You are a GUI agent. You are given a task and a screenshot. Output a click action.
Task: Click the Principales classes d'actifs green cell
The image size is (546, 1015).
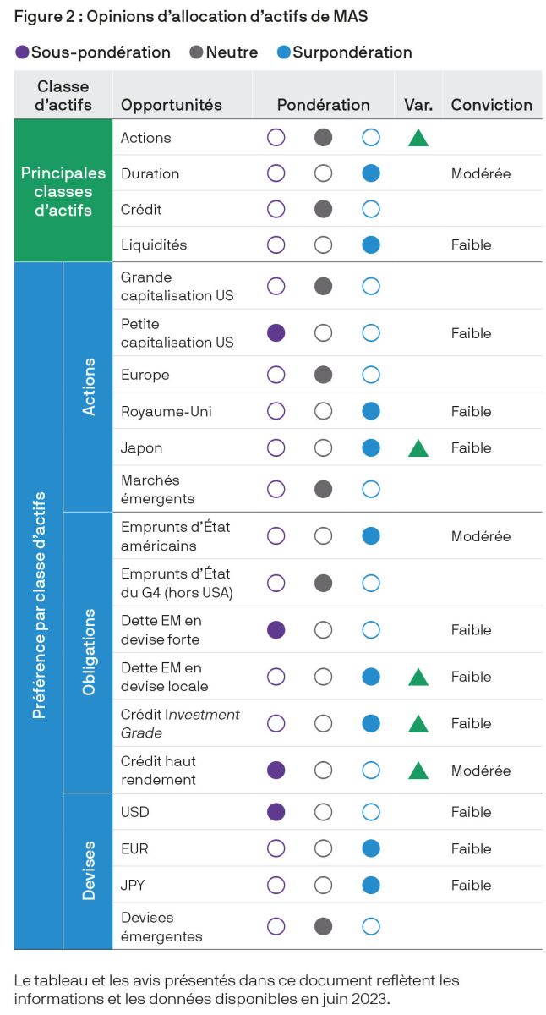point(63,190)
